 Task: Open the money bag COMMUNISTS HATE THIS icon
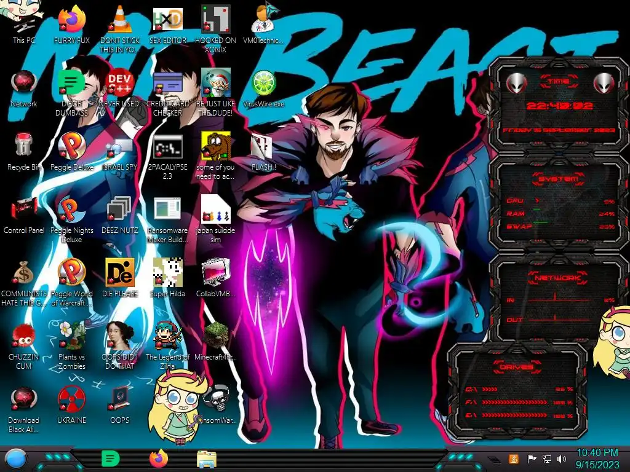[x=24, y=282]
